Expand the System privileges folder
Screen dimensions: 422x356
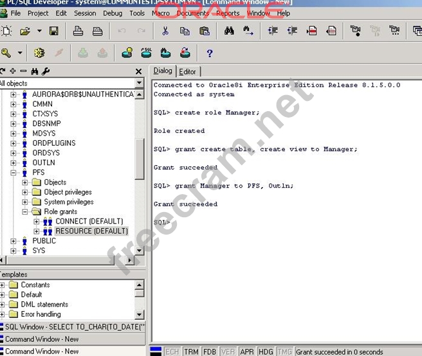pos(24,202)
